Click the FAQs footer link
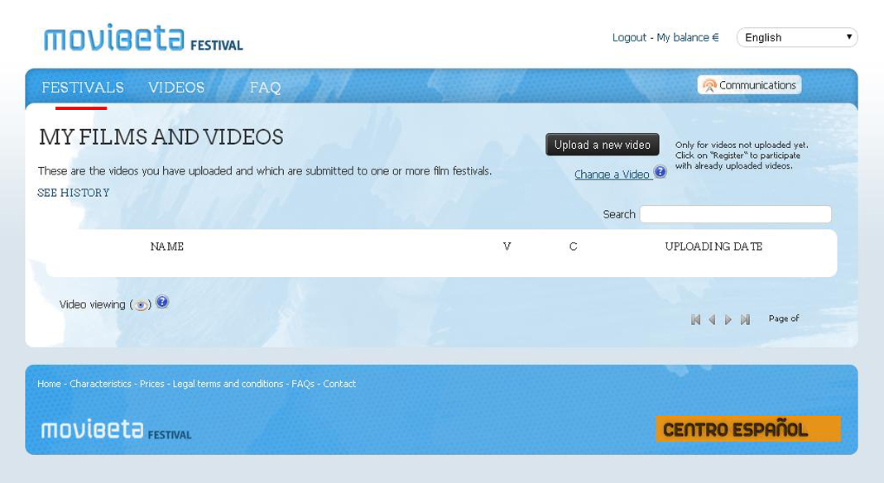The height and width of the screenshot is (483, 884). [x=303, y=384]
